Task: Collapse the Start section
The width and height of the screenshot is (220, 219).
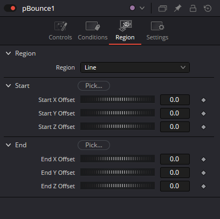Action: pos(8,86)
